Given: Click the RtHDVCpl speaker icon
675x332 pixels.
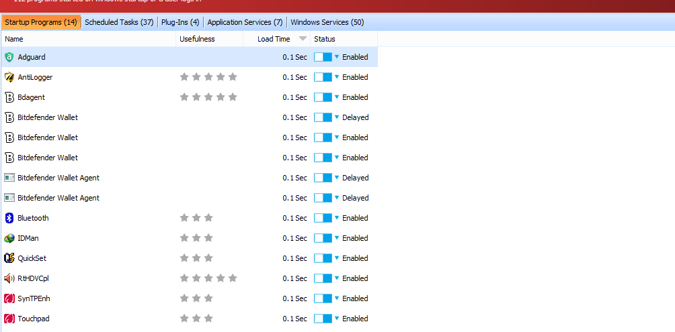Looking at the screenshot, I should (x=9, y=278).
